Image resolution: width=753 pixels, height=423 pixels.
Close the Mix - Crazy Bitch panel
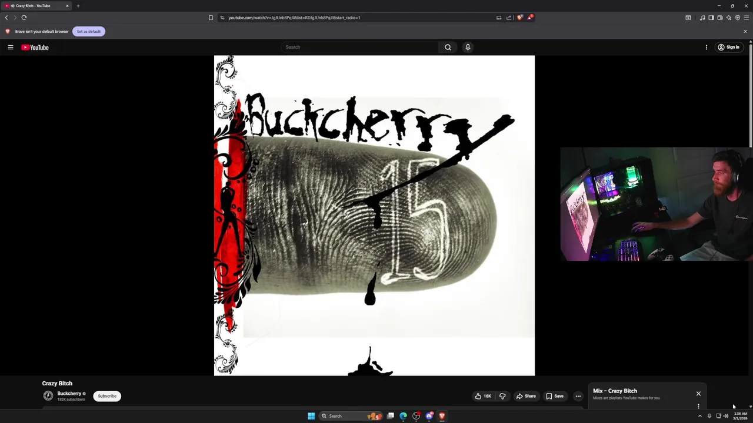pos(698,394)
